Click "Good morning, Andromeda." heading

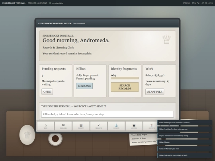pos(76,41)
